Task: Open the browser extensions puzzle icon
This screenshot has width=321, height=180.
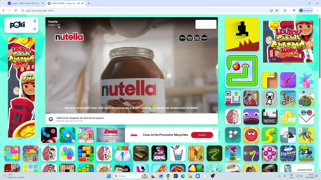Action: pyautogui.click(x=285, y=10)
